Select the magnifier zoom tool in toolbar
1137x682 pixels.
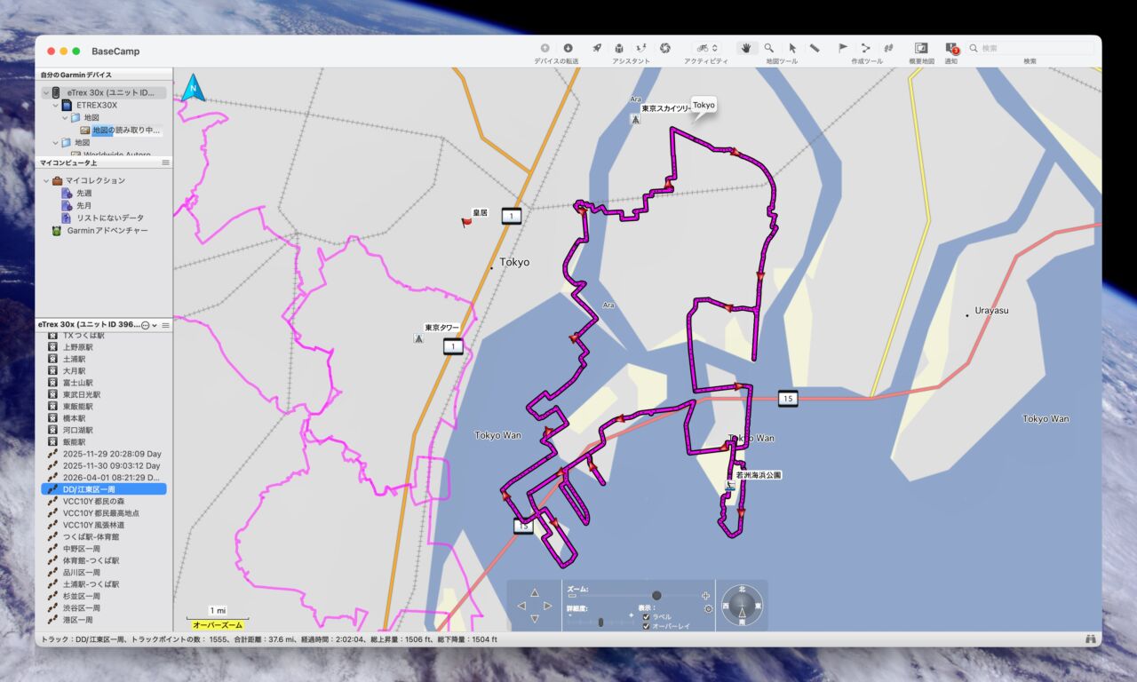coord(768,48)
